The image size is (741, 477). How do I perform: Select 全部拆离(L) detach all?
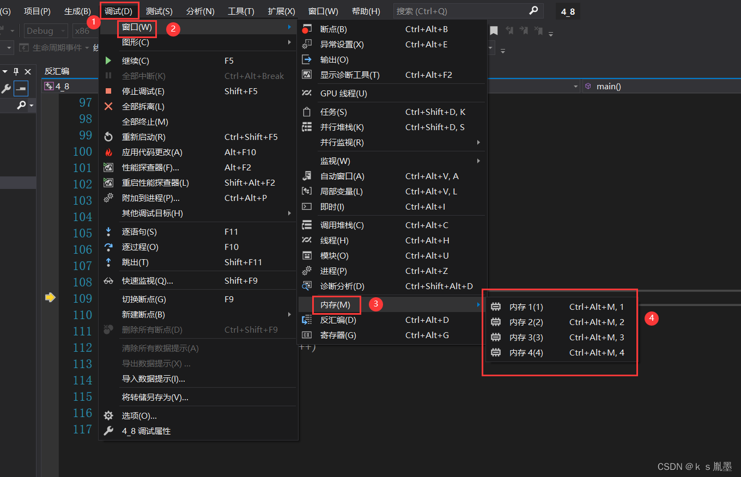tap(198, 107)
